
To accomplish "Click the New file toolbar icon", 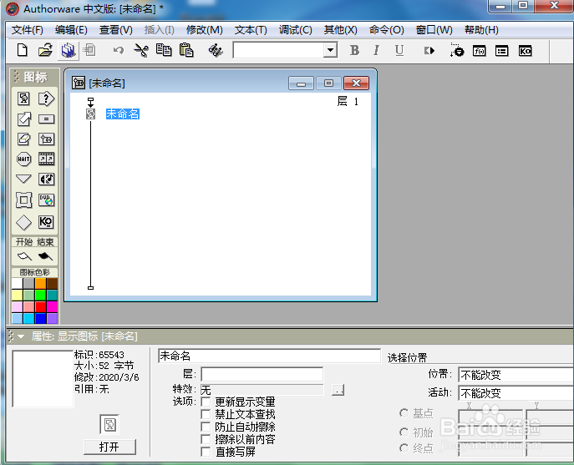I will (23, 50).
